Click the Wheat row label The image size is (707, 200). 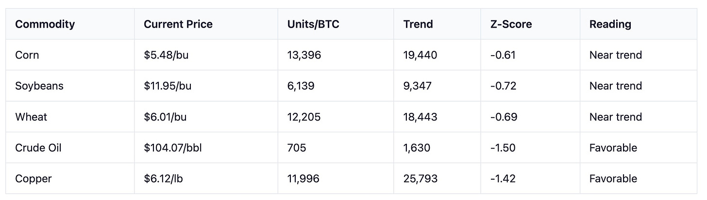(x=31, y=117)
